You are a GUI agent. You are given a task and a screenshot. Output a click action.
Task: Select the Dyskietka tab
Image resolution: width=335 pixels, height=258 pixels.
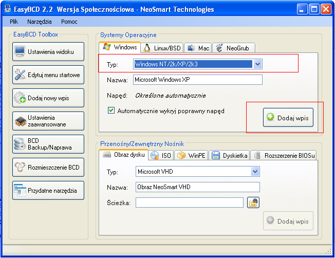coord(229,155)
